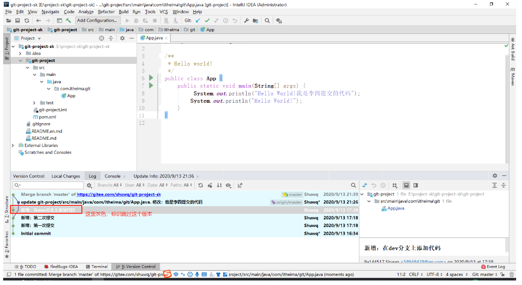Image resolution: width=522 pixels, height=285 pixels.
Task: Click the Show Diff blue arrows icon
Action: 365,185
